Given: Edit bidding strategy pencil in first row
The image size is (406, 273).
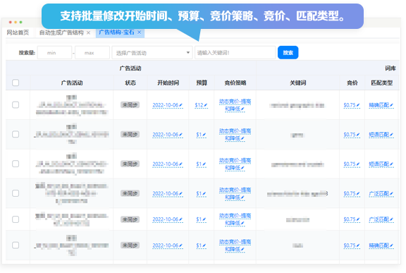Looking at the screenshot, I should [x=242, y=109].
